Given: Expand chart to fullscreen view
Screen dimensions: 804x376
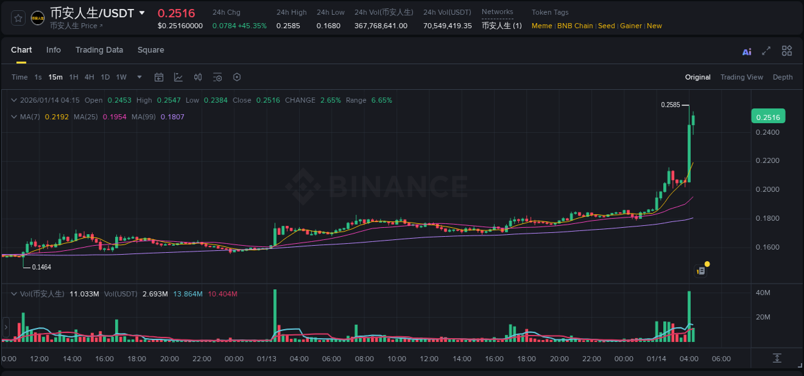Looking at the screenshot, I should (x=765, y=51).
